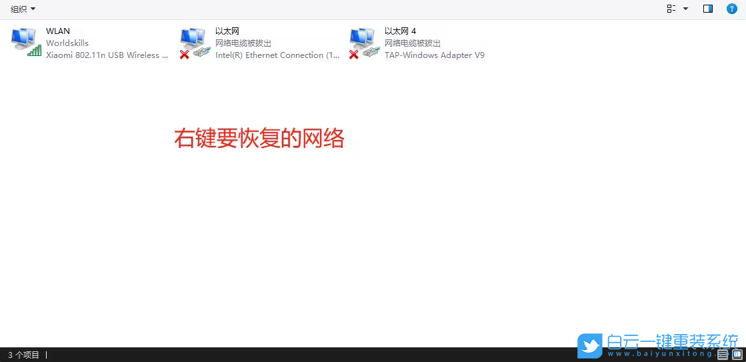Screen dimensions: 746x362
Task: Click the 3 个项目 item count
Action: (x=24, y=355)
